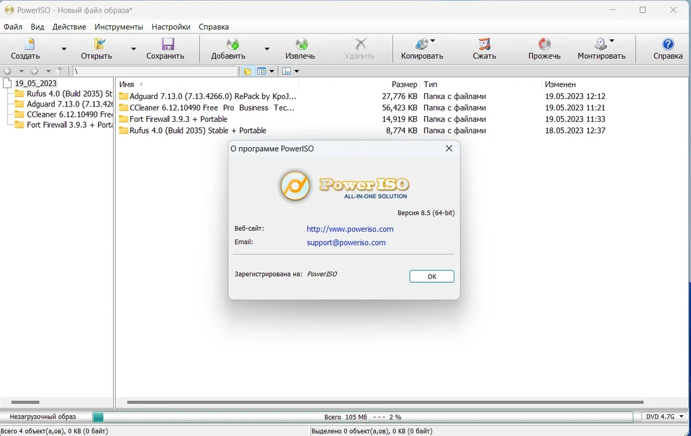The width and height of the screenshot is (691, 436).
Task: Open the Настройки menu
Action: (171, 27)
